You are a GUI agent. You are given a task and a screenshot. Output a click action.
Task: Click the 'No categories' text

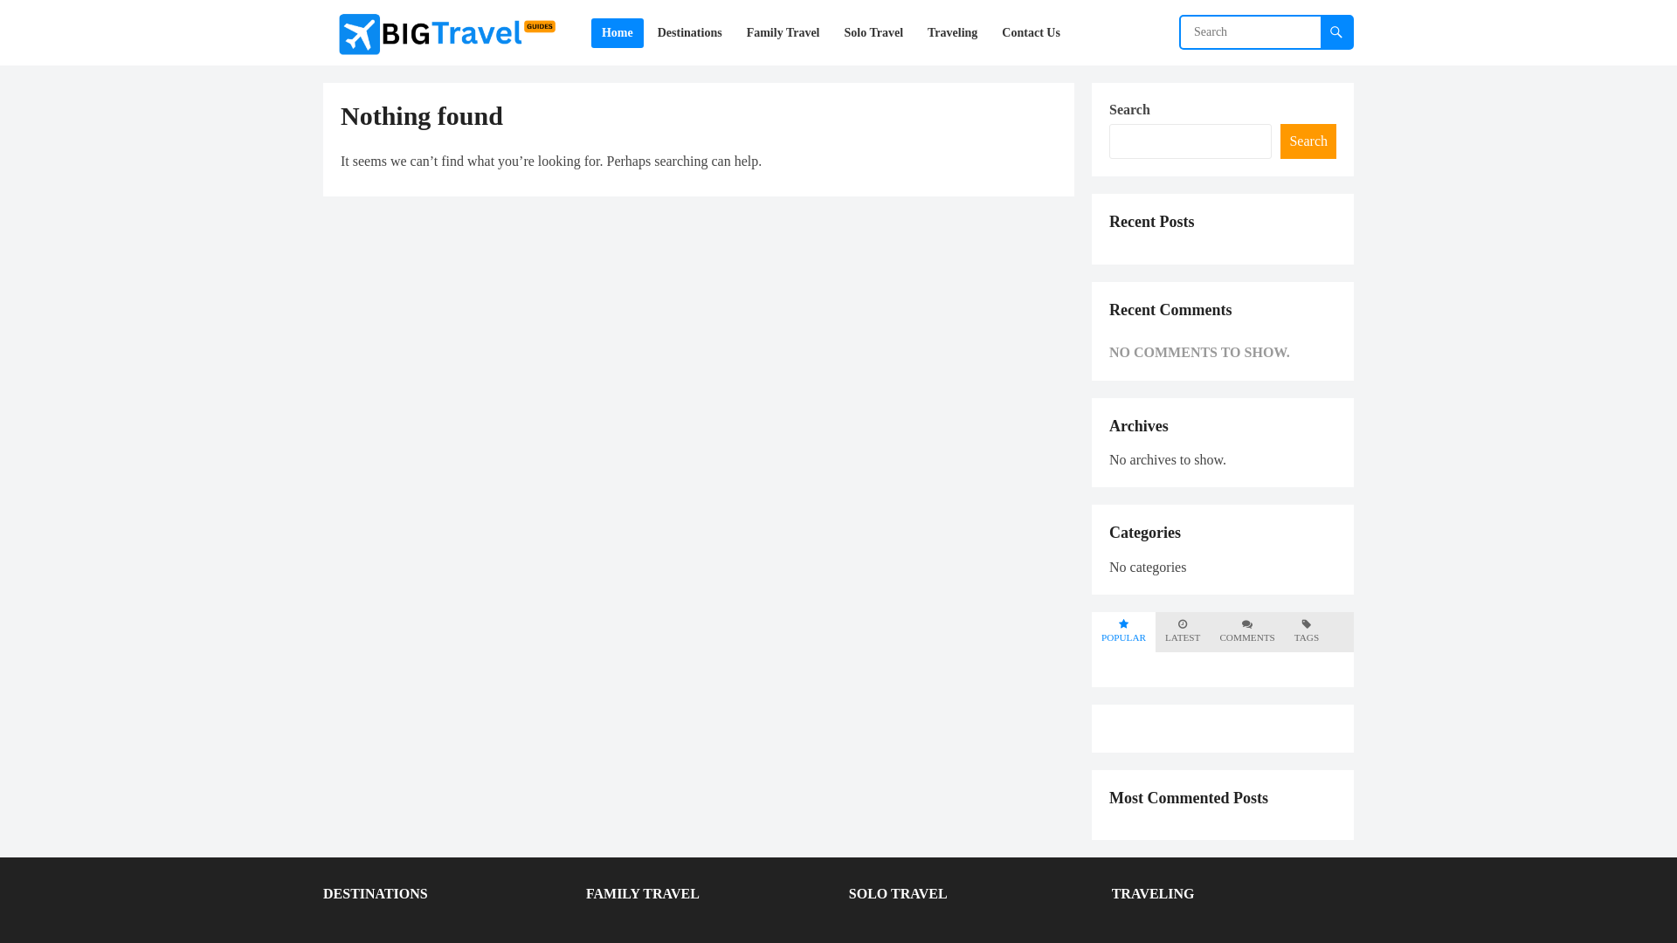click(x=1148, y=568)
